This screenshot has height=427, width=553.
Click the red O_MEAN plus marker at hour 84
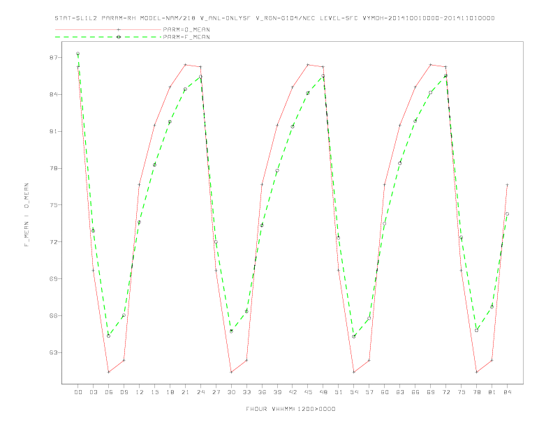pos(507,185)
